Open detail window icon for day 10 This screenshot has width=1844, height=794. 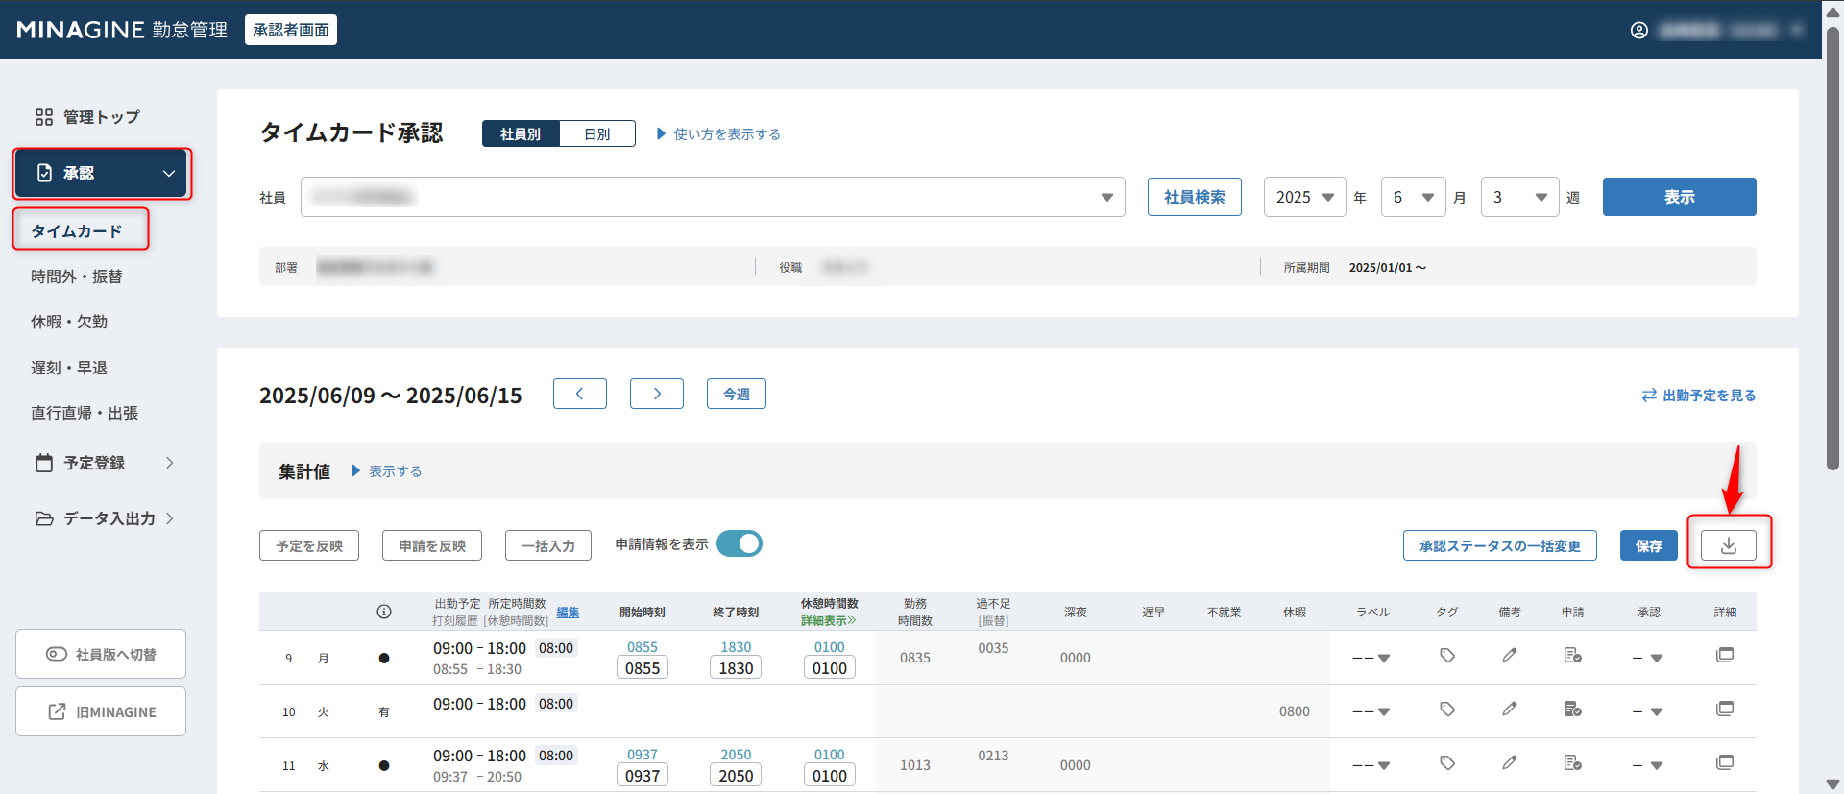tap(1725, 709)
